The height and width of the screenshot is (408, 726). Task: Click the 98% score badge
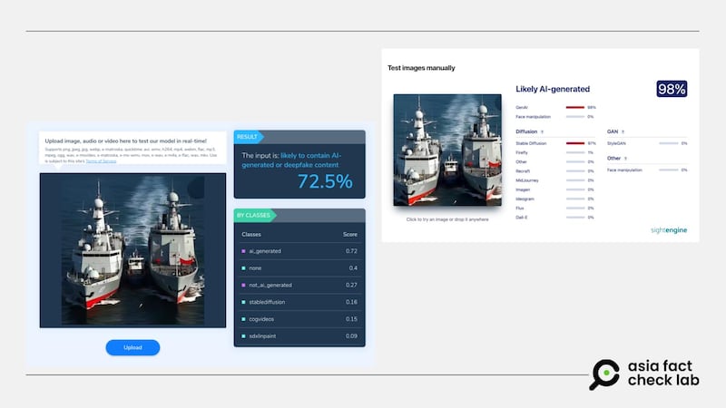click(672, 89)
